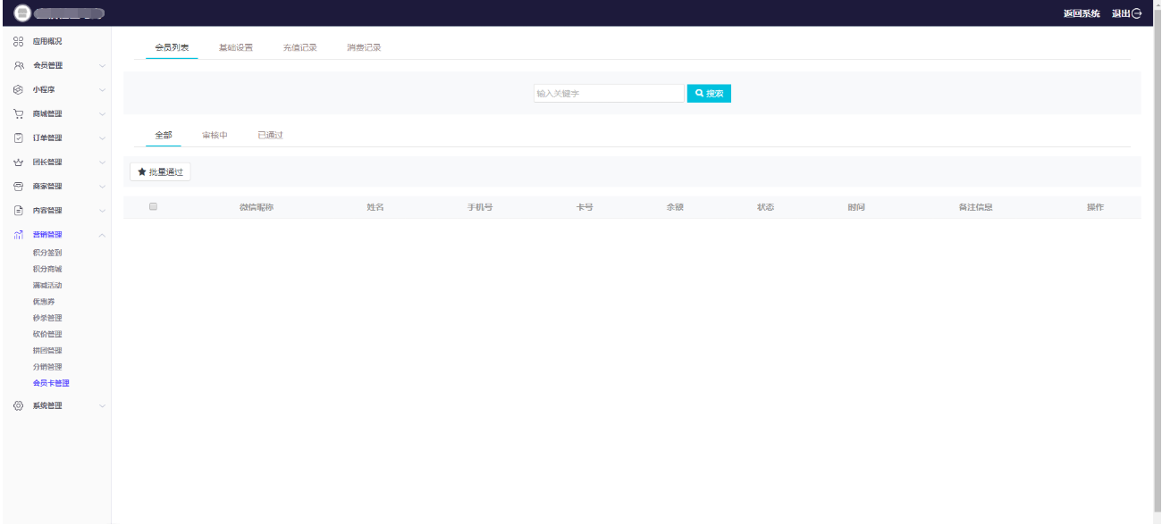Open the 优惠券 submenu item

[x=44, y=302]
